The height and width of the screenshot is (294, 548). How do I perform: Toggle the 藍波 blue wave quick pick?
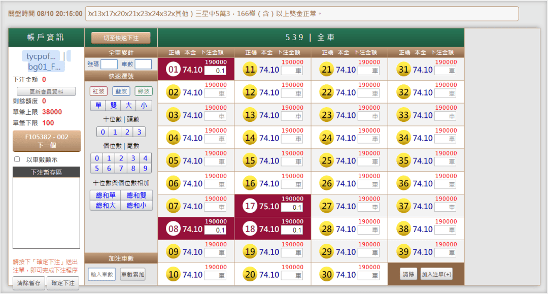point(121,91)
